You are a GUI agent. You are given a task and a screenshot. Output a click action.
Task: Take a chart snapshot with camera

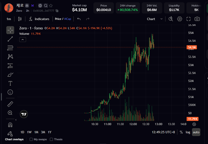pyautogui.click(x=197, y=19)
